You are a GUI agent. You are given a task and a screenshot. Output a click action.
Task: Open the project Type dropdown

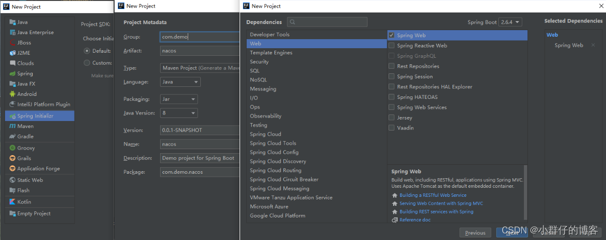[x=200, y=68]
